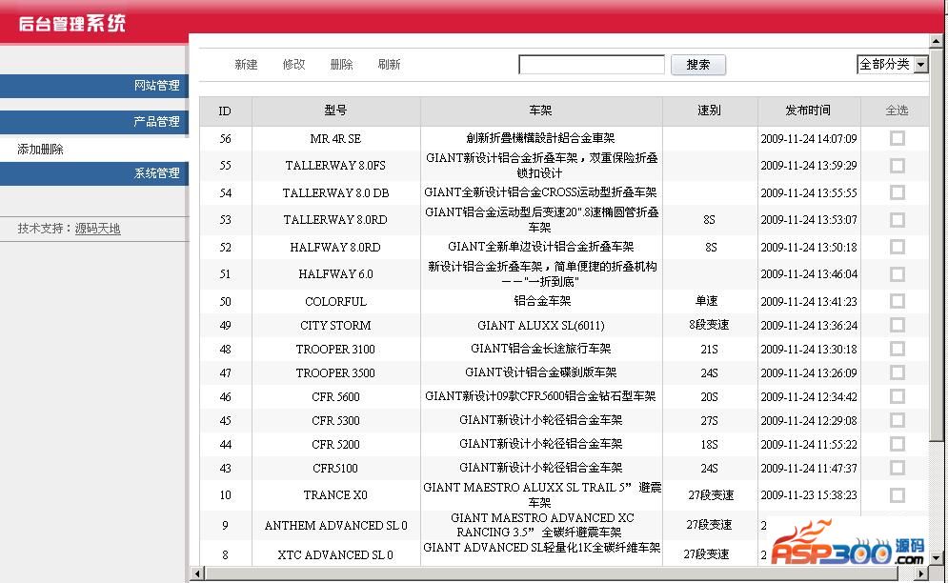
Task: Open the 产品管理 sidebar menu
Action: tap(94, 122)
